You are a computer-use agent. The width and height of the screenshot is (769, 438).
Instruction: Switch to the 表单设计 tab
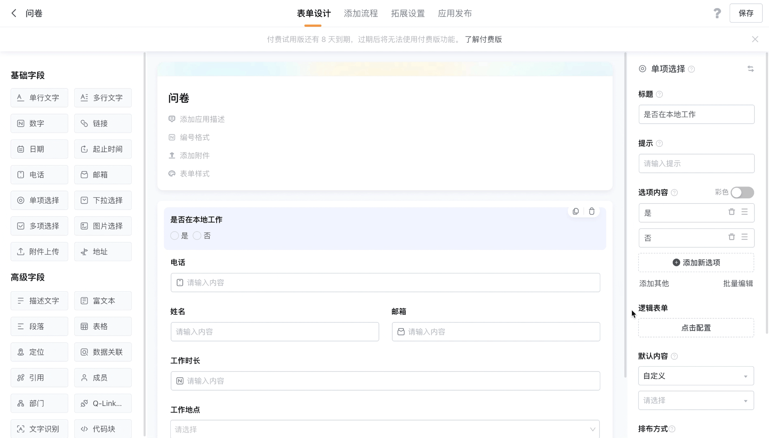pyautogui.click(x=314, y=13)
